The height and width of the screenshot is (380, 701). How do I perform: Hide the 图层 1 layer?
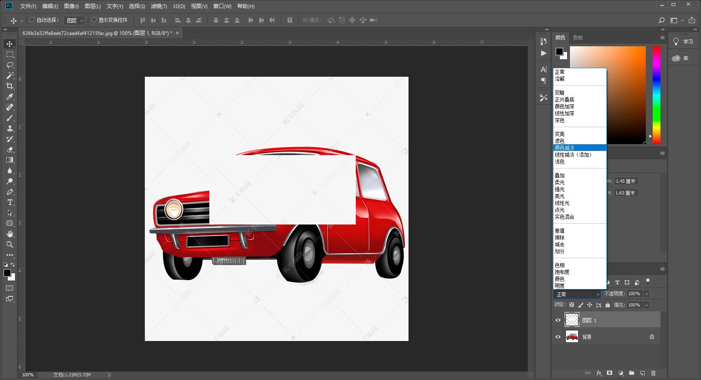pos(558,320)
